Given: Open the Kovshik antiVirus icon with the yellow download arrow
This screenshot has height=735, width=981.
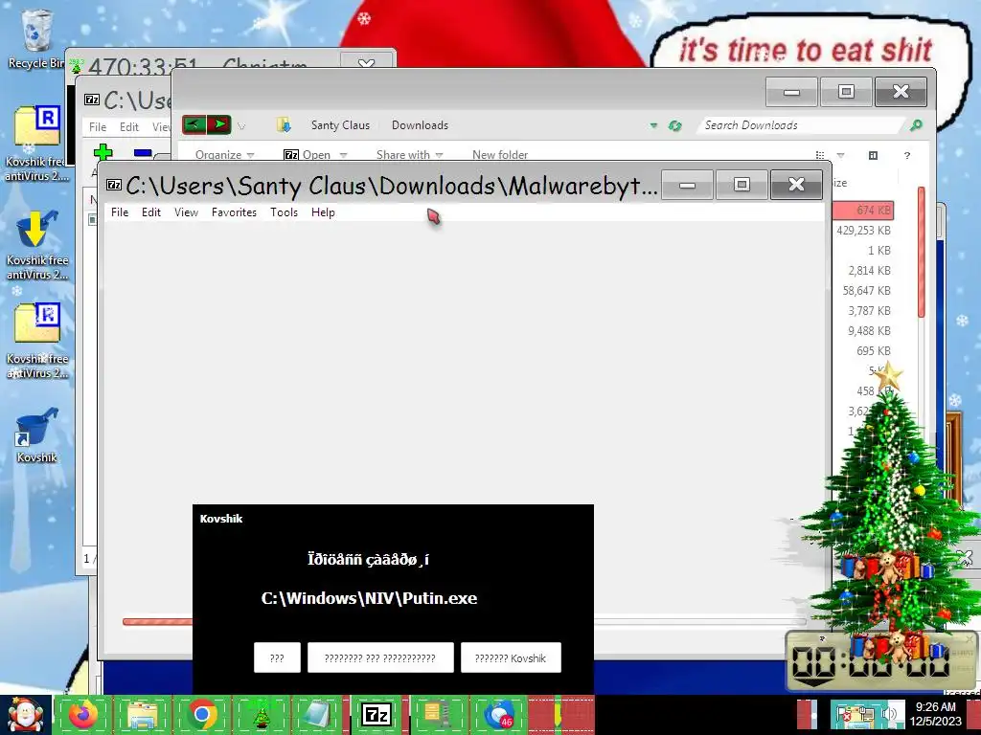Looking at the screenshot, I should pos(37,244).
